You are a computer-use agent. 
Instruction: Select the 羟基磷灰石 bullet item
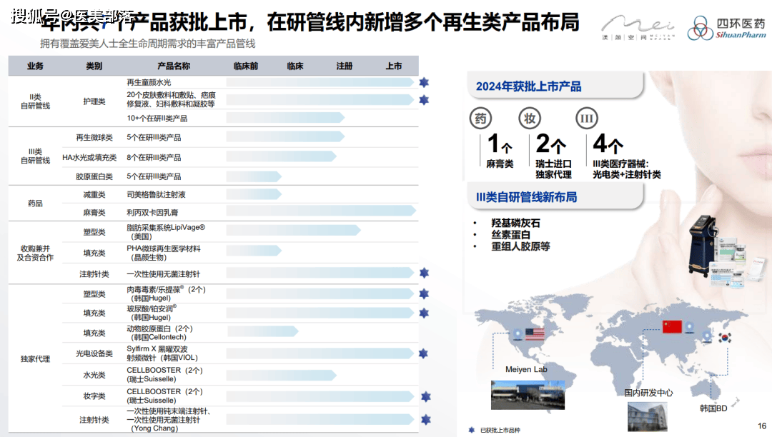click(515, 223)
